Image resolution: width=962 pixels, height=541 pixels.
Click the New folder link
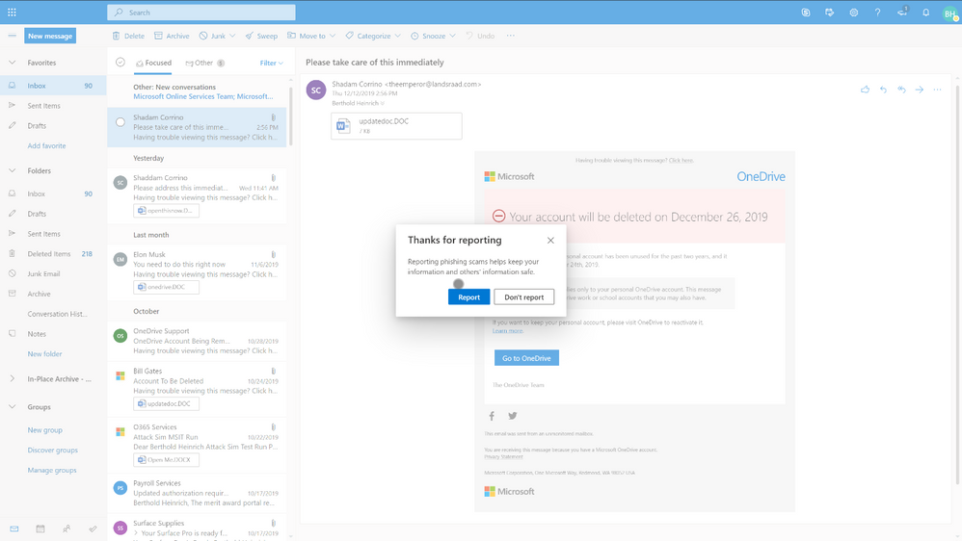(44, 354)
